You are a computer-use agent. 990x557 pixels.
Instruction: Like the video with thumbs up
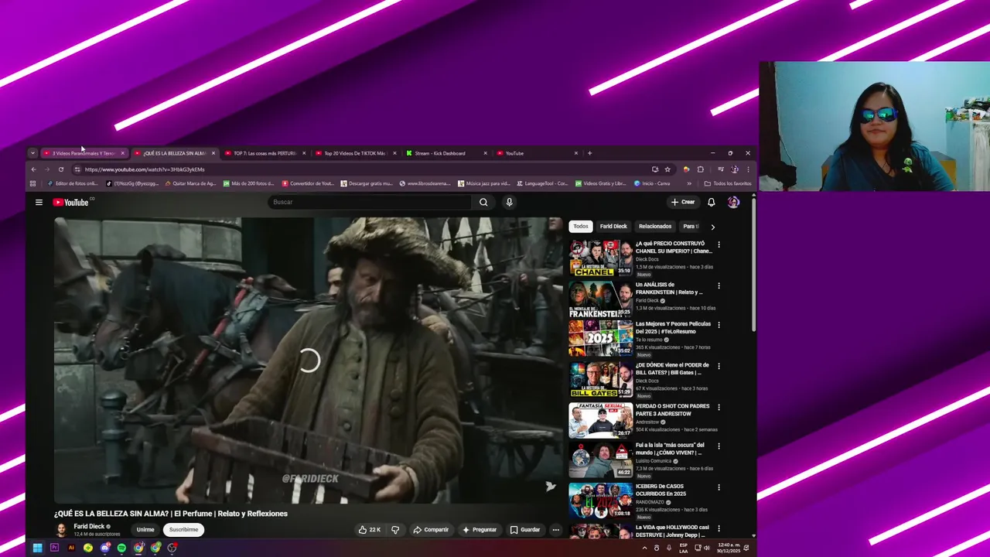pyautogui.click(x=369, y=530)
